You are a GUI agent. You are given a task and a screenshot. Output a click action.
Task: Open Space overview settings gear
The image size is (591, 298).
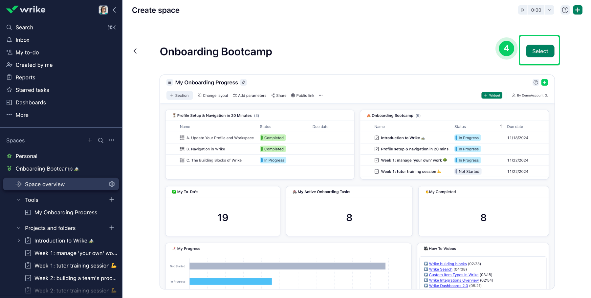tap(112, 184)
